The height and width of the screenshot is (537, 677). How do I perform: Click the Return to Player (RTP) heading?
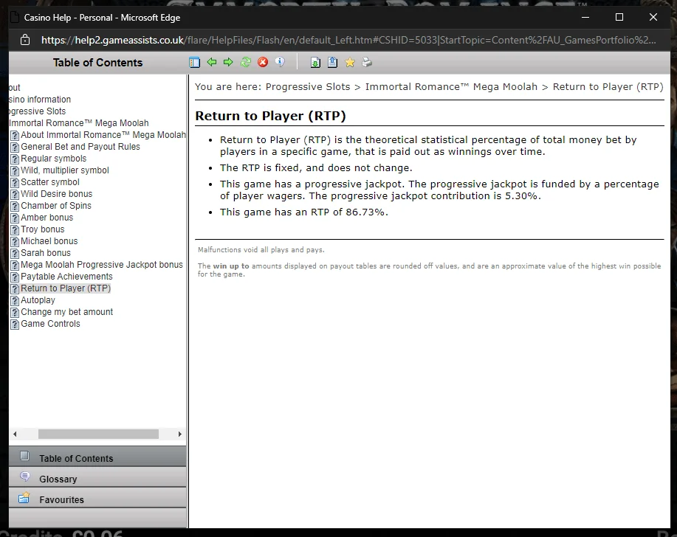click(270, 116)
